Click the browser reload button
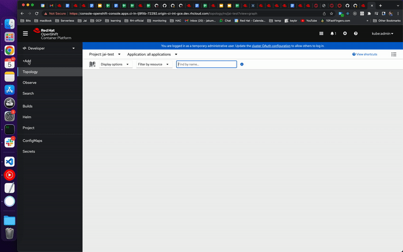The height and width of the screenshot is (252, 403). (x=37, y=13)
